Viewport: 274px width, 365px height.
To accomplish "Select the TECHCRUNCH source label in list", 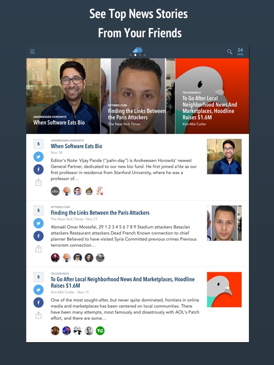I will click(60, 274).
